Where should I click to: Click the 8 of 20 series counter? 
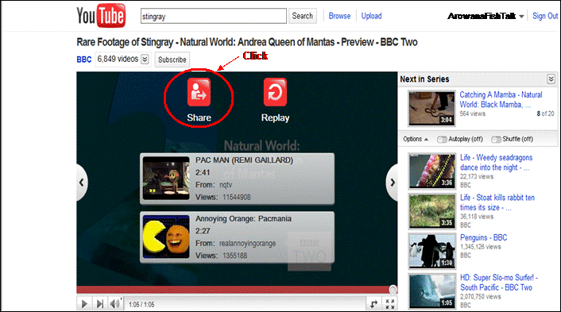coord(545,114)
